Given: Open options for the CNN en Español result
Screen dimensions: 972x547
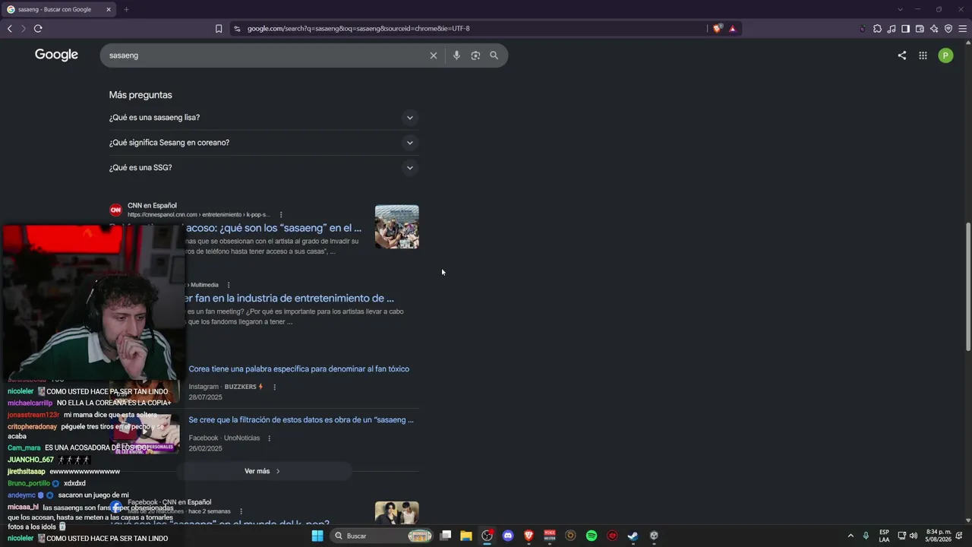Looking at the screenshot, I should point(281,215).
